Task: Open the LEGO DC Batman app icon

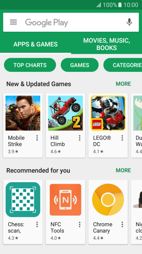Action: pos(108,113)
